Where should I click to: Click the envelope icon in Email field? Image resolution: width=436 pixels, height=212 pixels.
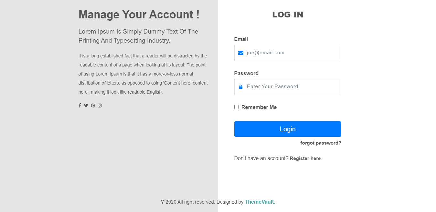tap(241, 53)
